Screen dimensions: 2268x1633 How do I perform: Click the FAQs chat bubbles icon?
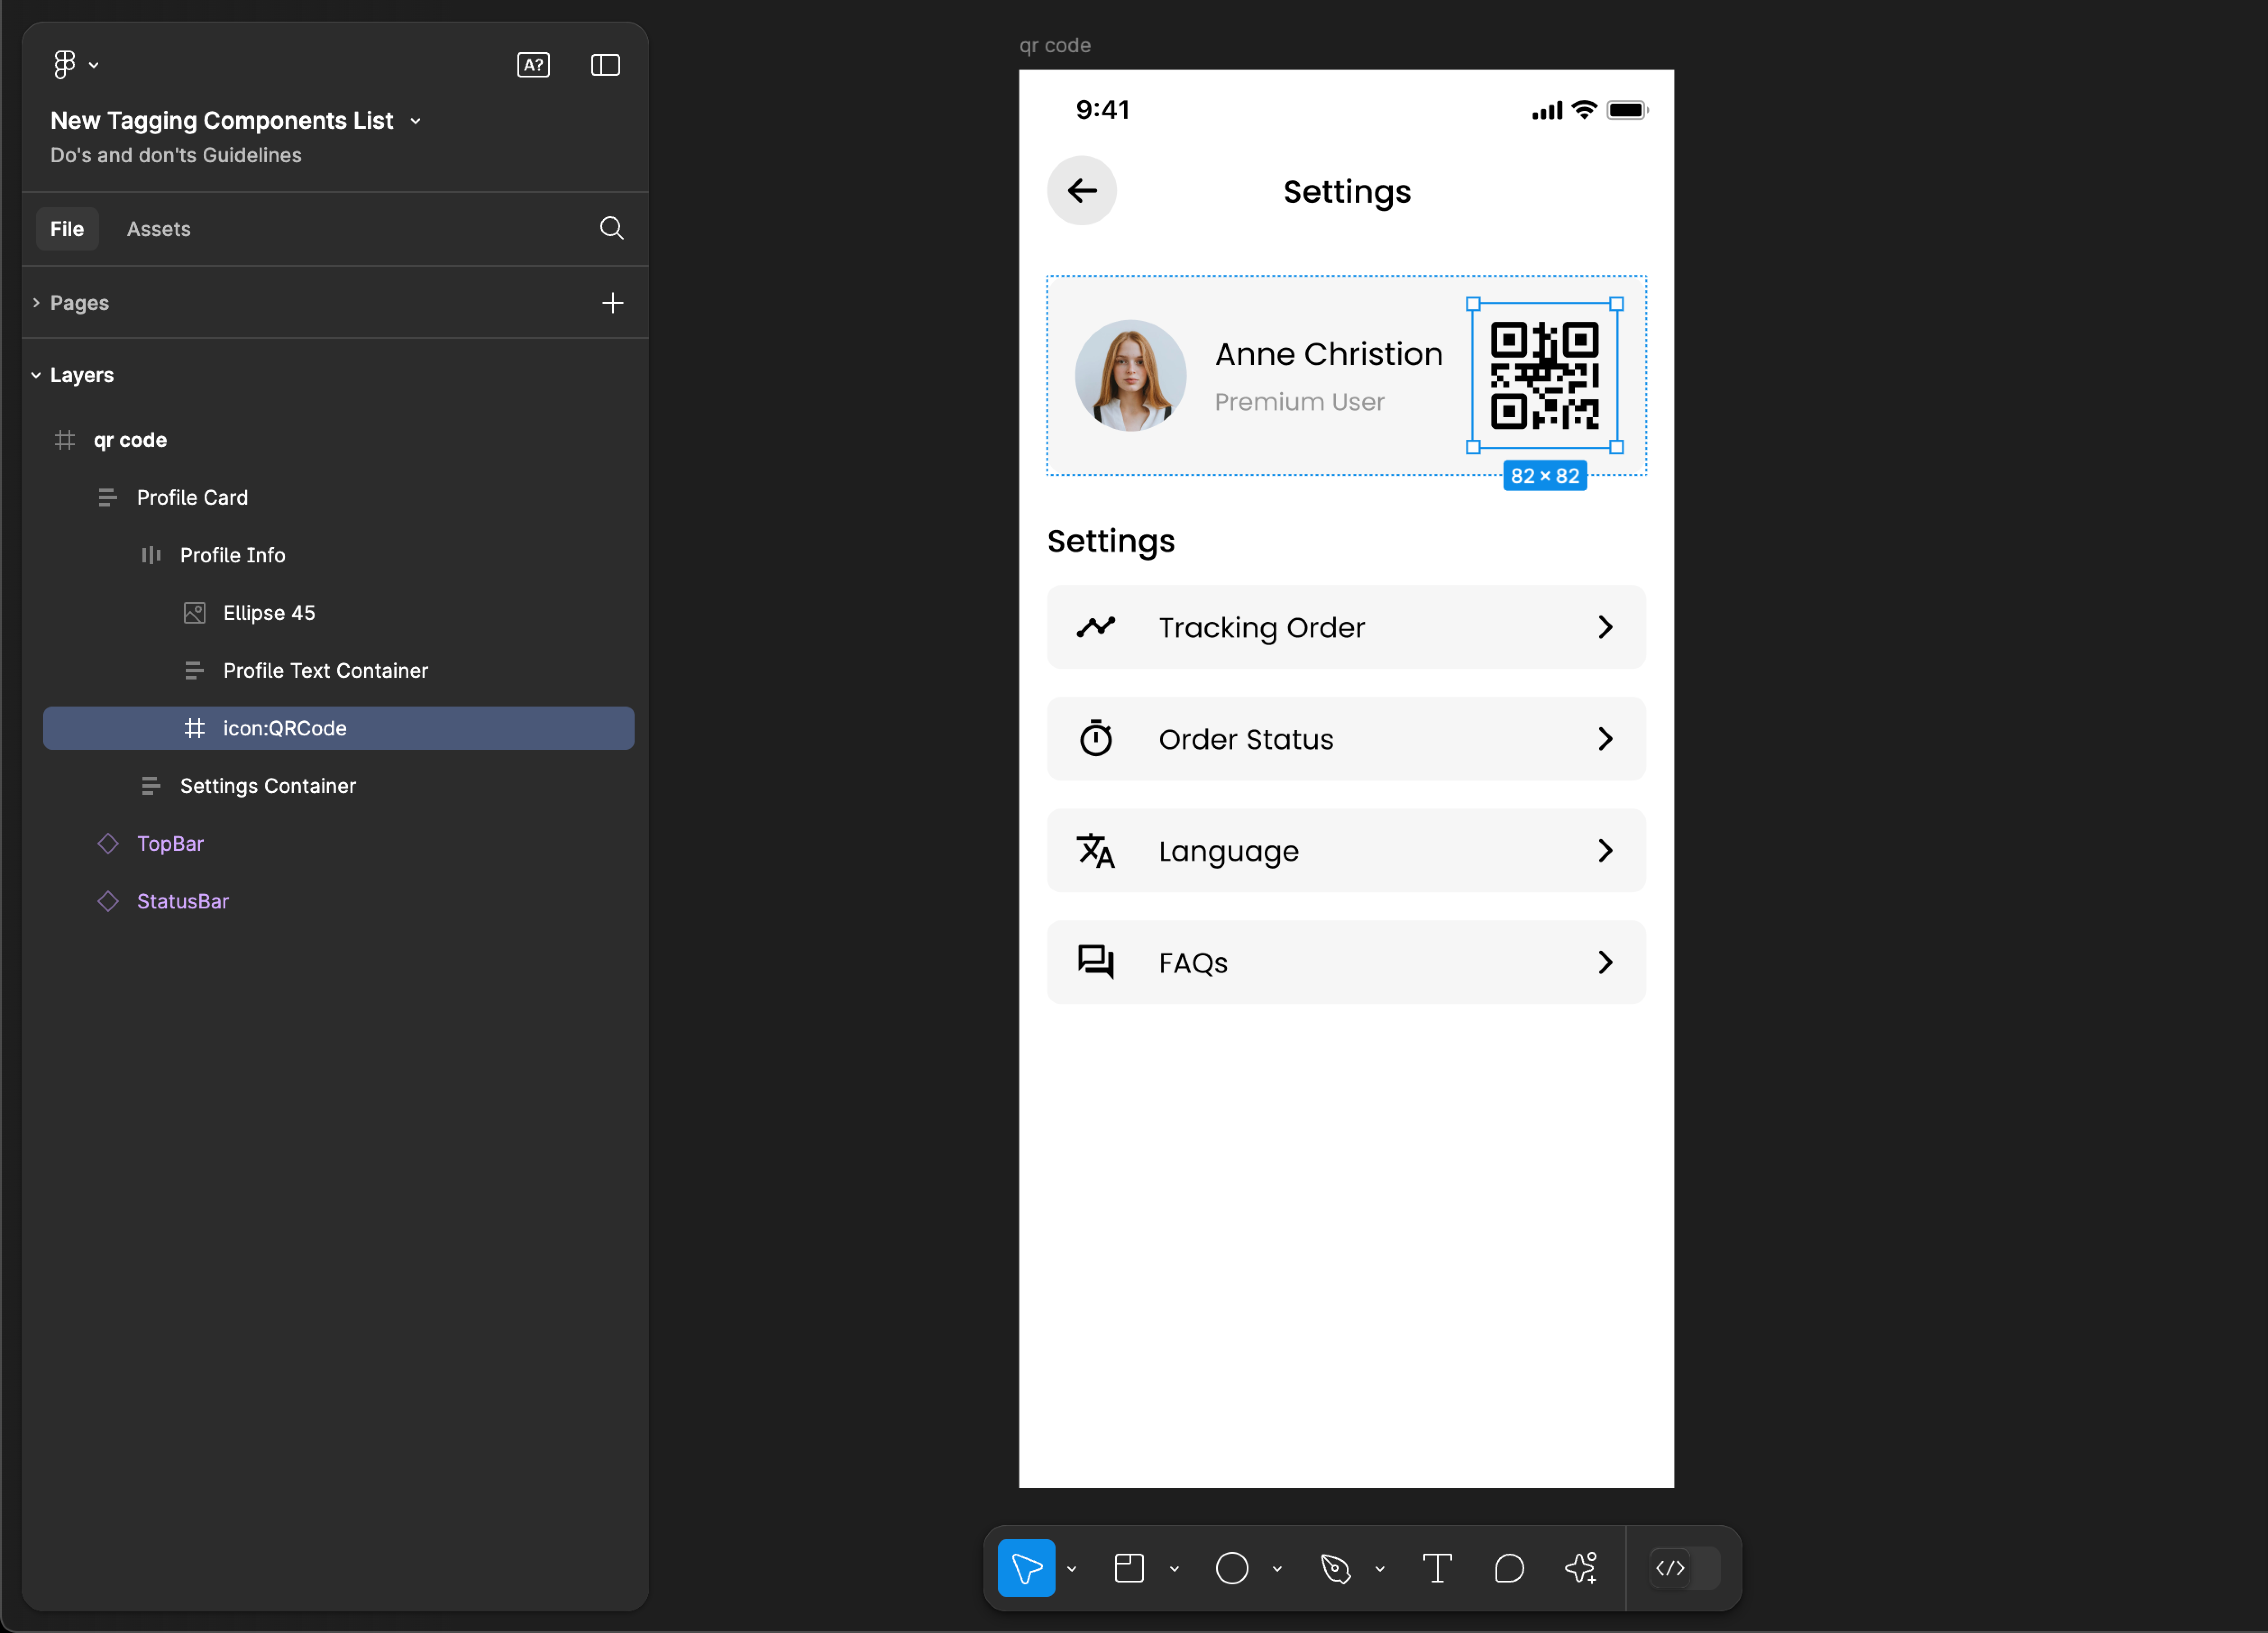tap(1096, 962)
